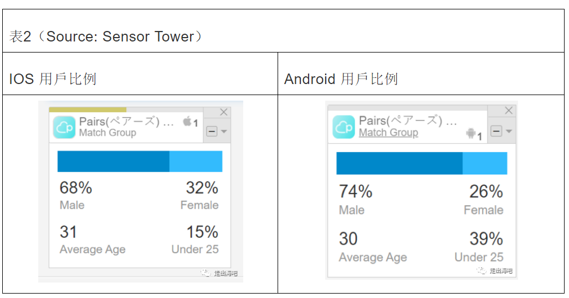Viewport: 569px width, 298px height.
Task: Open the underlined Match Group link
Action: point(388,133)
